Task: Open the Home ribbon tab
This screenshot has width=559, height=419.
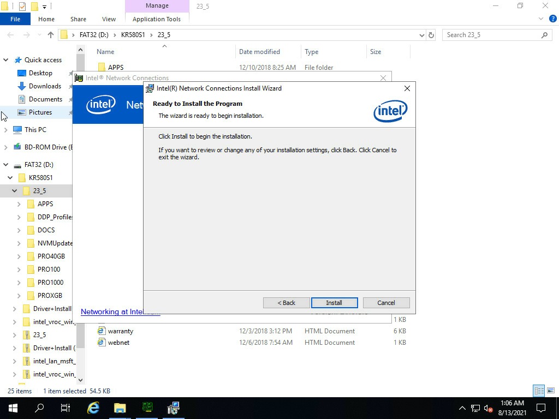Action: coord(46,19)
